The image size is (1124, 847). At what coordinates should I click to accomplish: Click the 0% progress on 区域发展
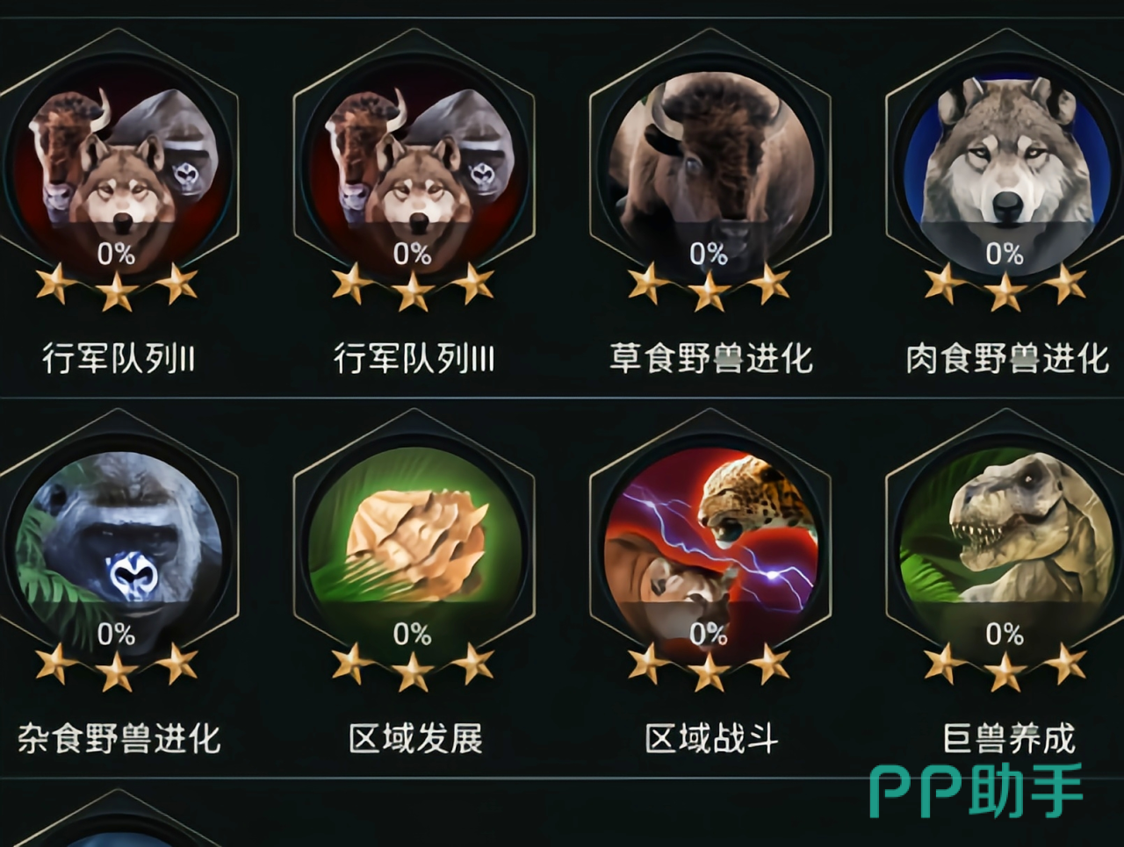[x=412, y=634]
